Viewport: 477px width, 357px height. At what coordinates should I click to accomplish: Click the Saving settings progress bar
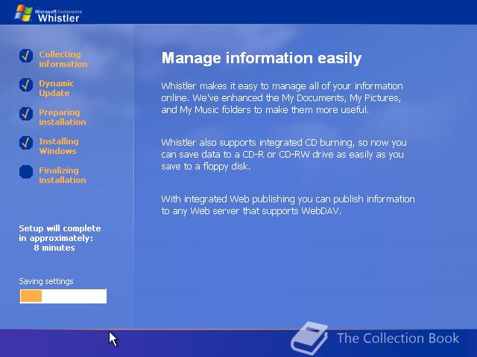pyautogui.click(x=63, y=296)
